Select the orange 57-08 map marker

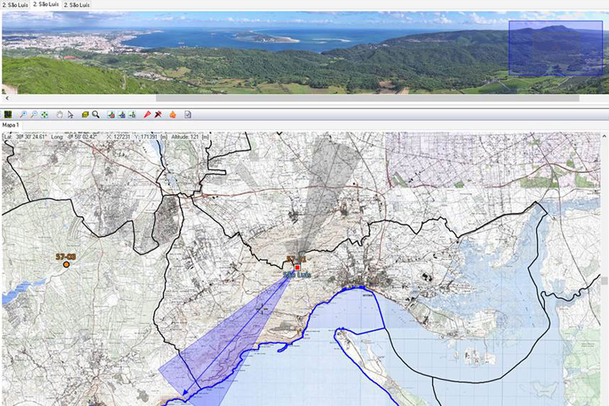click(66, 264)
